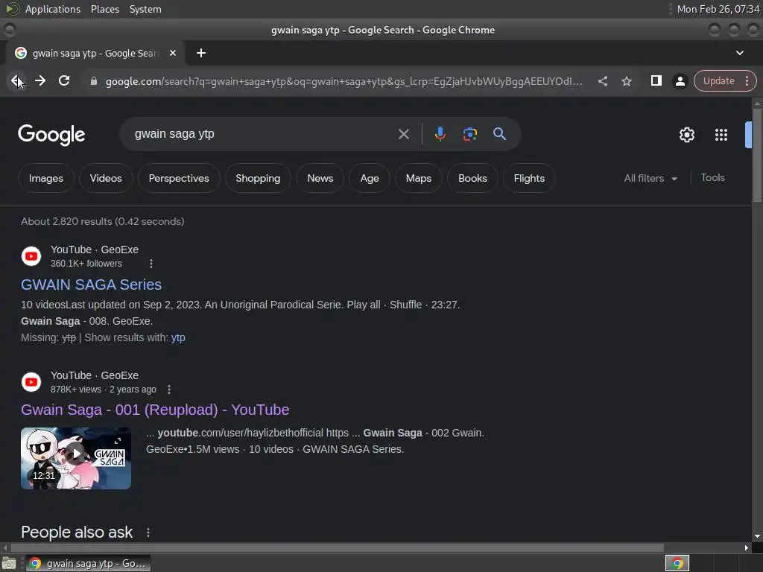Screen dimensions: 763x572
Task: Expand the All filters dropdown
Action: (x=650, y=178)
